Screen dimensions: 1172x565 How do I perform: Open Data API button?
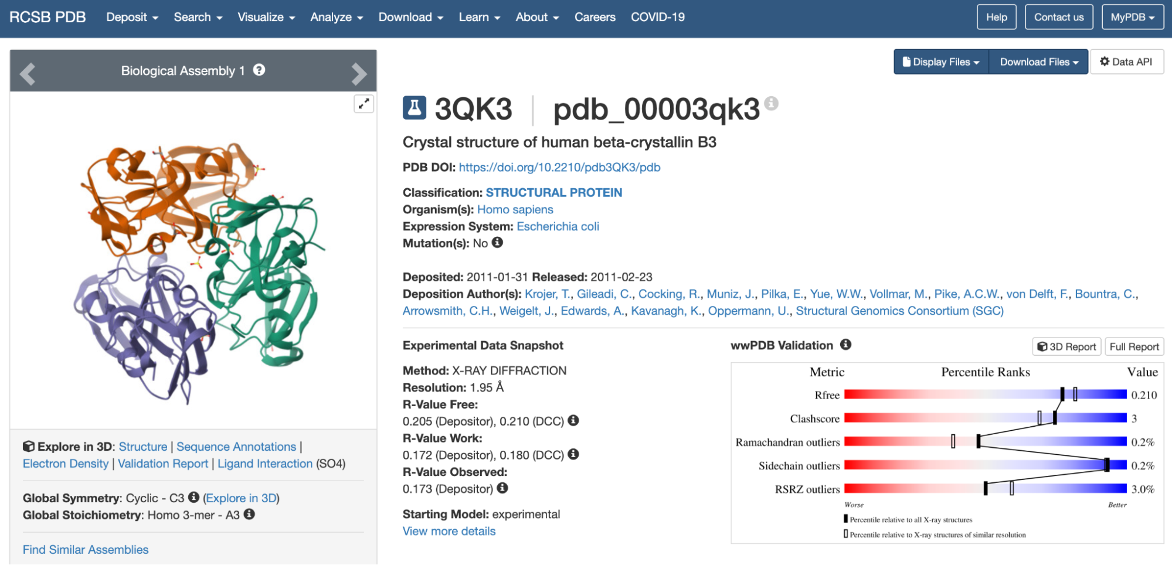pyautogui.click(x=1126, y=62)
